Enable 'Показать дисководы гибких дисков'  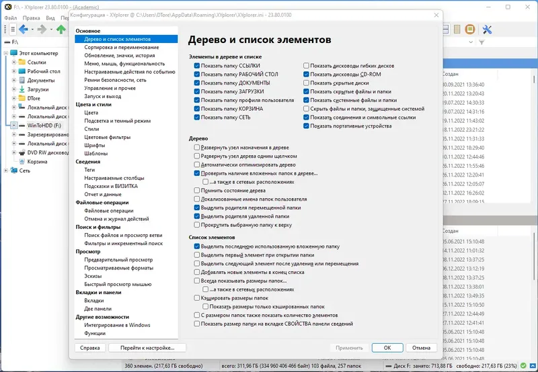tap(306, 65)
